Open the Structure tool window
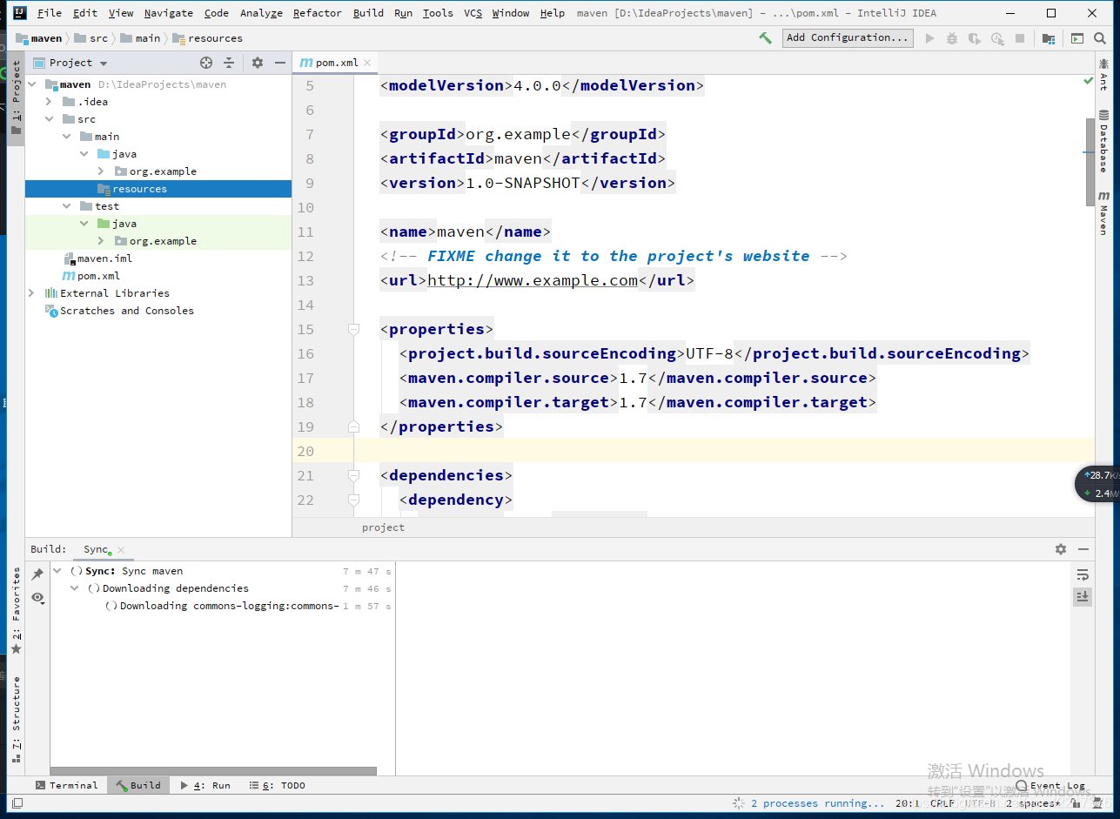 pos(16,719)
